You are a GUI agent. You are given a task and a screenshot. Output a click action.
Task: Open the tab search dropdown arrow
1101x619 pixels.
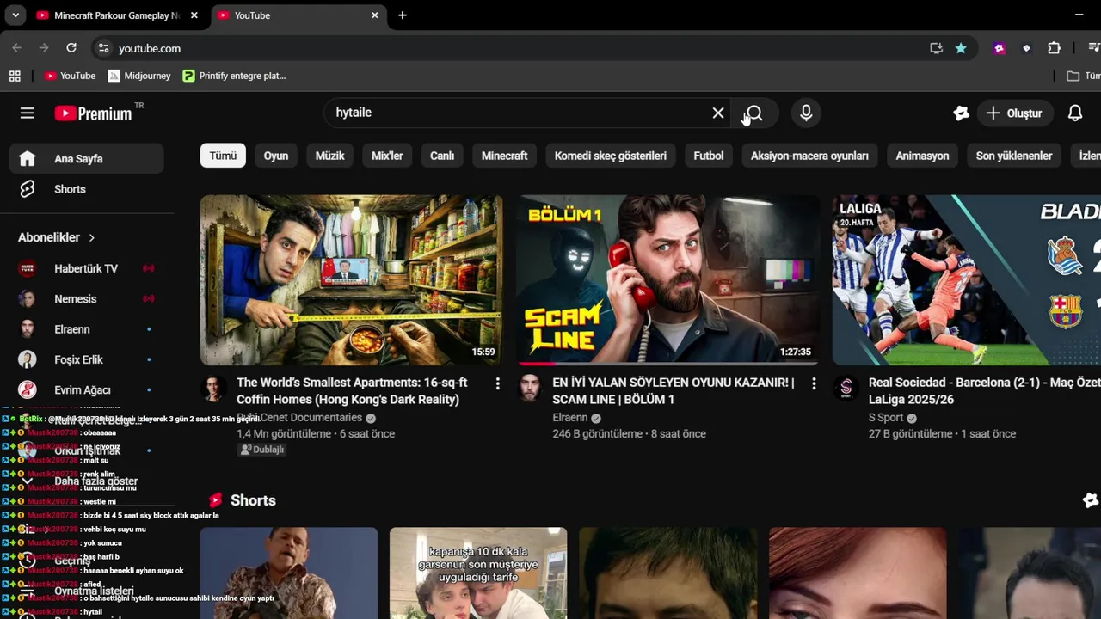[x=15, y=15]
